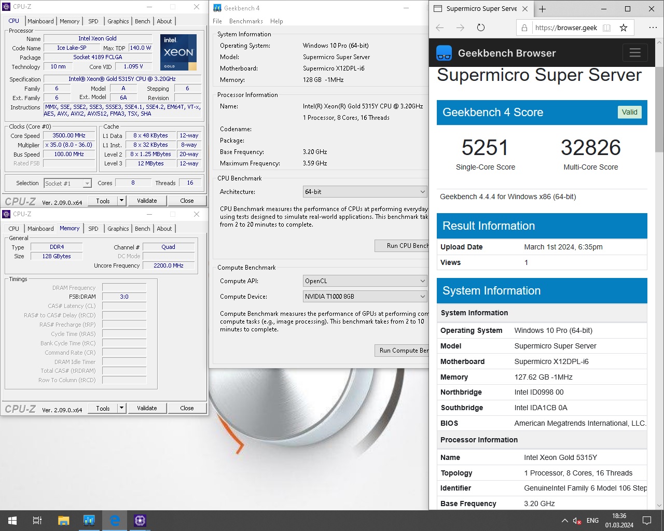The image size is (664, 531).
Task: Run the CPU Benchmark in Geekbench
Action: click(402, 246)
